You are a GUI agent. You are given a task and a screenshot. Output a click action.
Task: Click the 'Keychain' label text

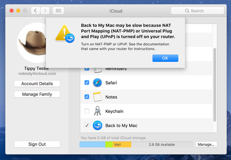coord(114,111)
